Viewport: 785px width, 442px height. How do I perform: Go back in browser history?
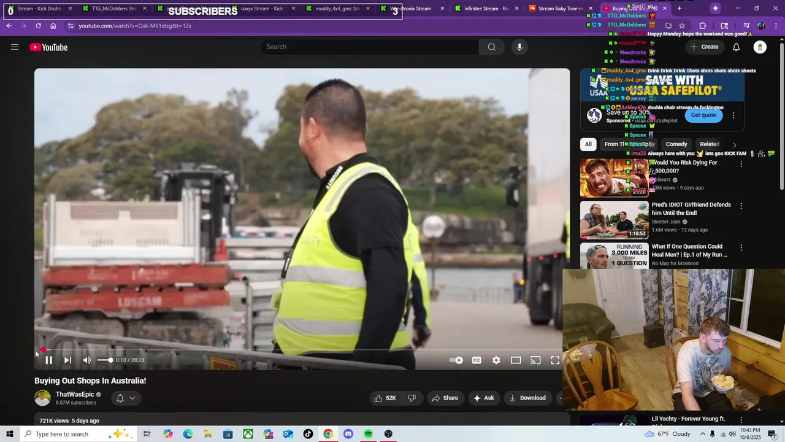tap(9, 26)
